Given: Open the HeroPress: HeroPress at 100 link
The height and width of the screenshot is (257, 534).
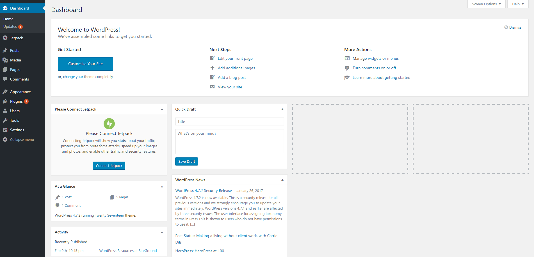Looking at the screenshot, I should point(200,251).
